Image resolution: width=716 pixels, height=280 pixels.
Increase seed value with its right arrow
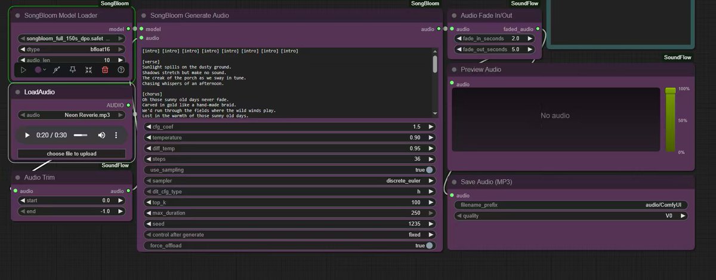[x=431, y=224]
